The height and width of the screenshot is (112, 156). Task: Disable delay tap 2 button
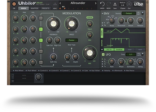[x=41, y=29]
